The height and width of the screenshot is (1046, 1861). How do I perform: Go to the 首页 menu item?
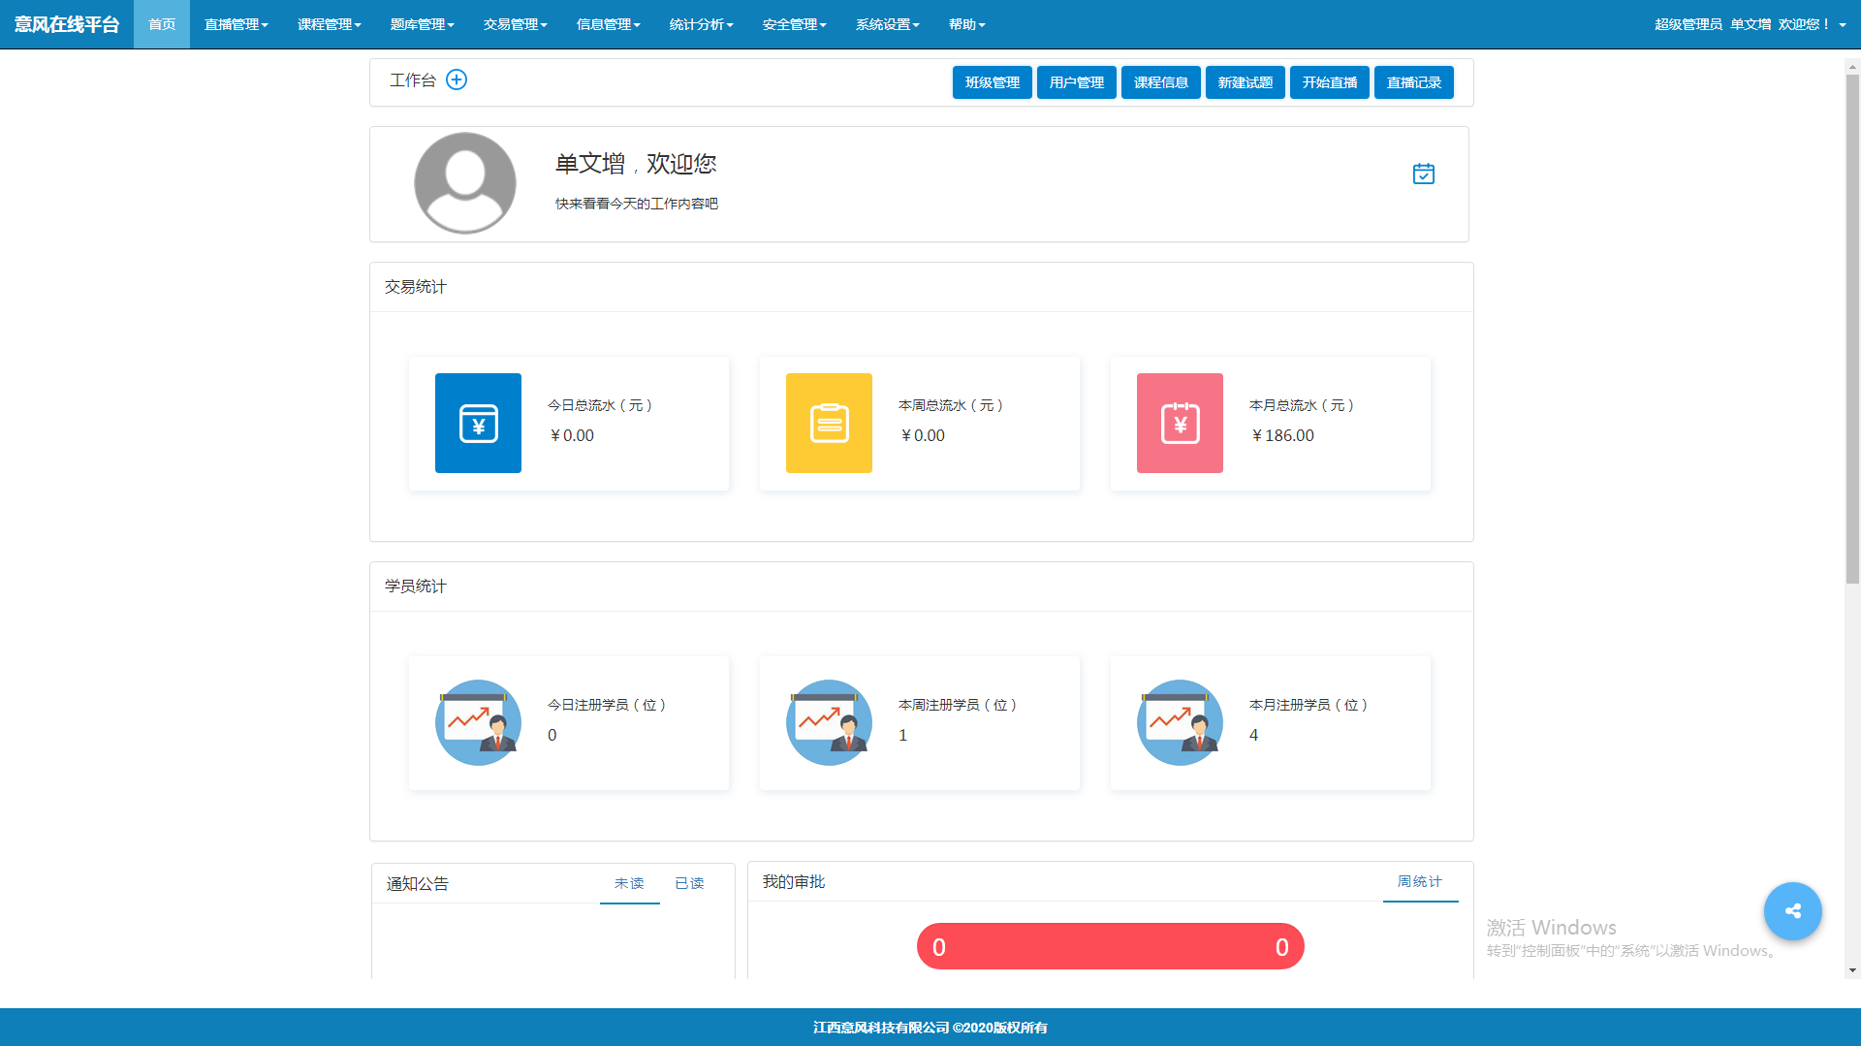pyautogui.click(x=162, y=24)
